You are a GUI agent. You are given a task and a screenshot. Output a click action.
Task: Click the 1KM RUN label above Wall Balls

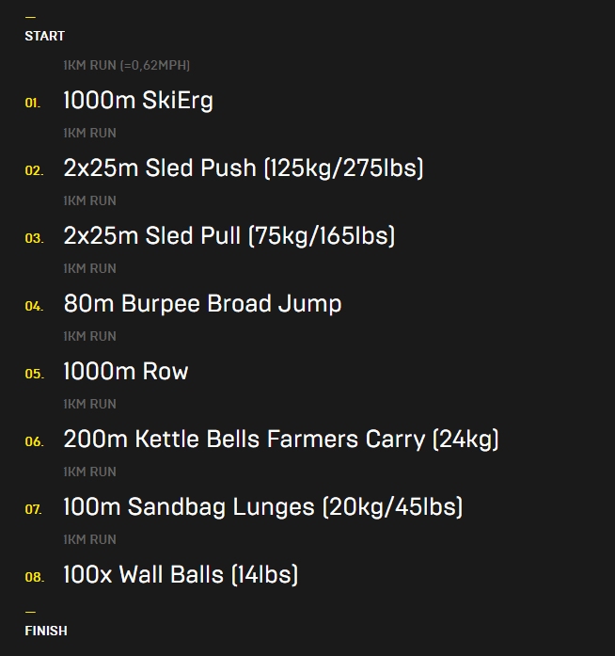click(90, 539)
